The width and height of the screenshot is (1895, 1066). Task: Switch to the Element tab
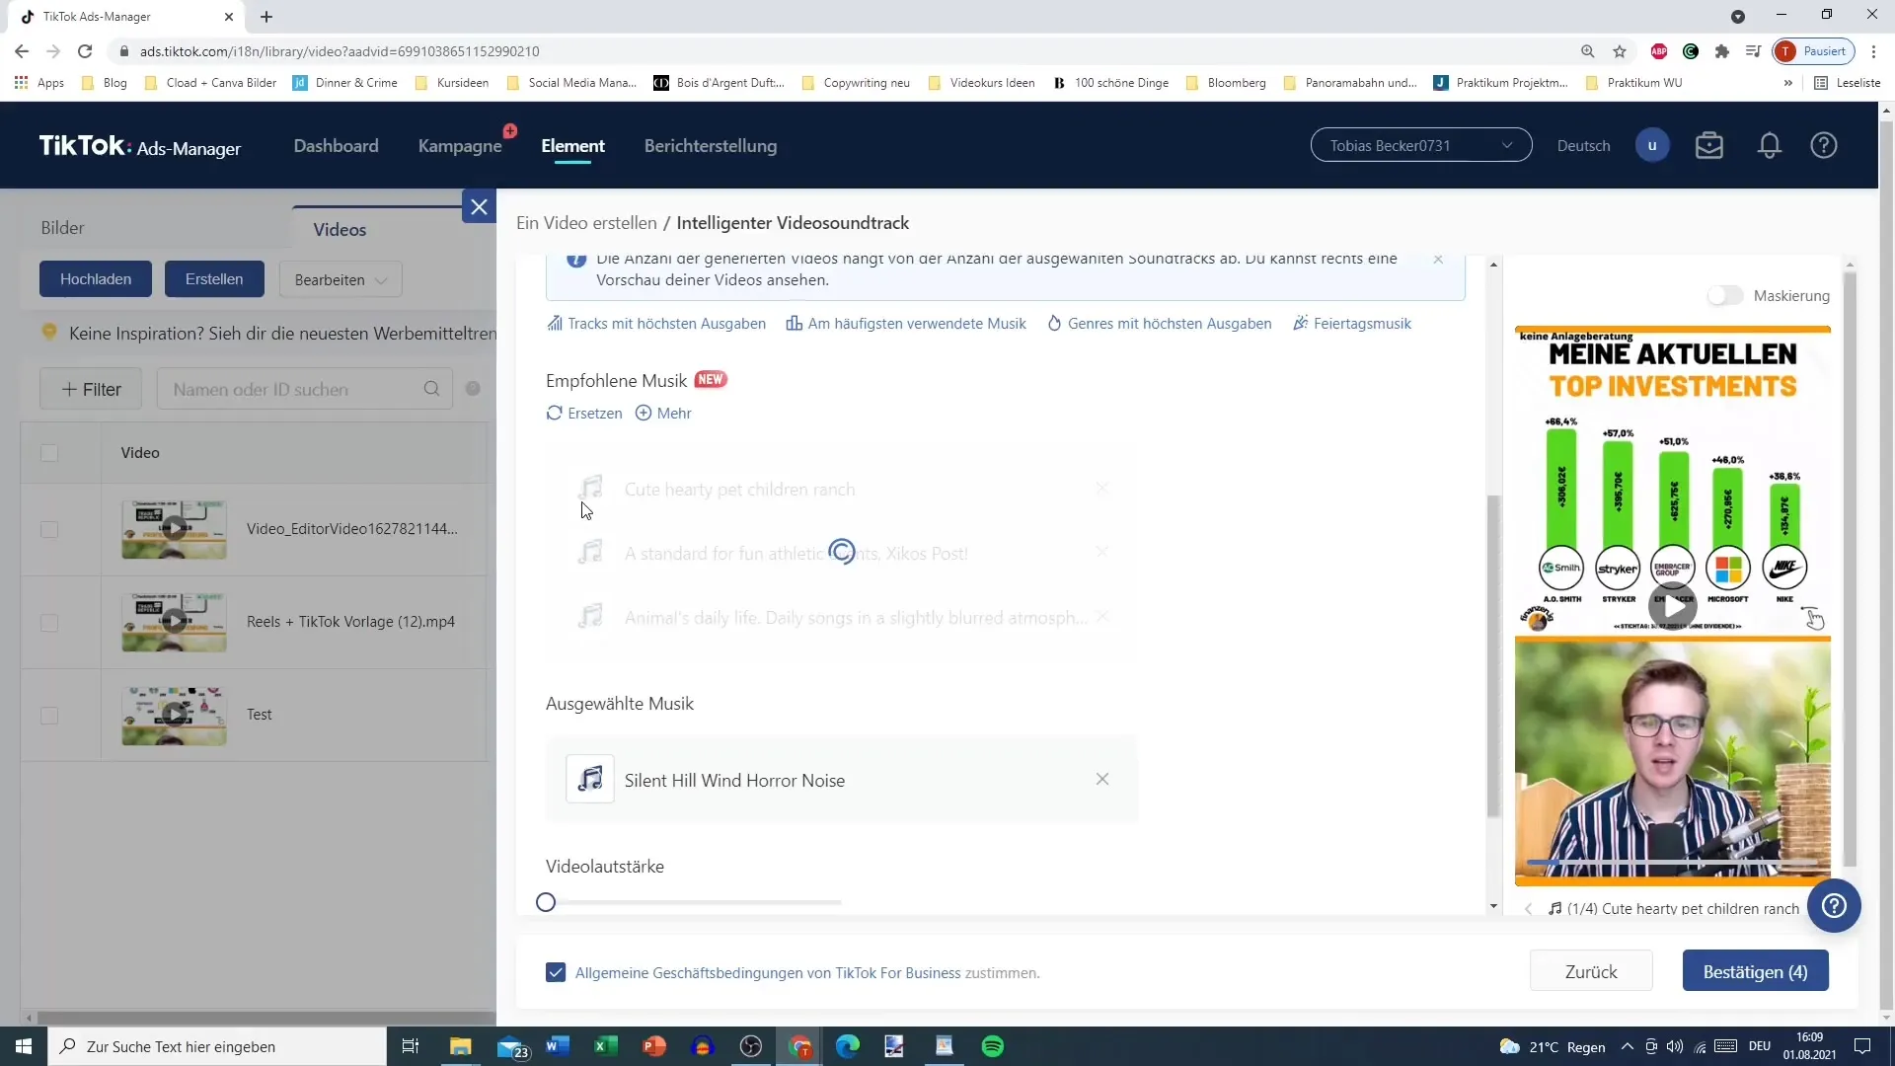click(572, 146)
